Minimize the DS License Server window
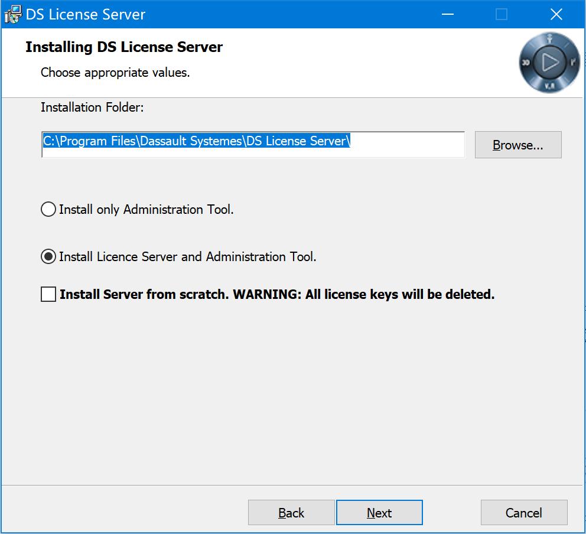586x534 pixels. point(447,14)
